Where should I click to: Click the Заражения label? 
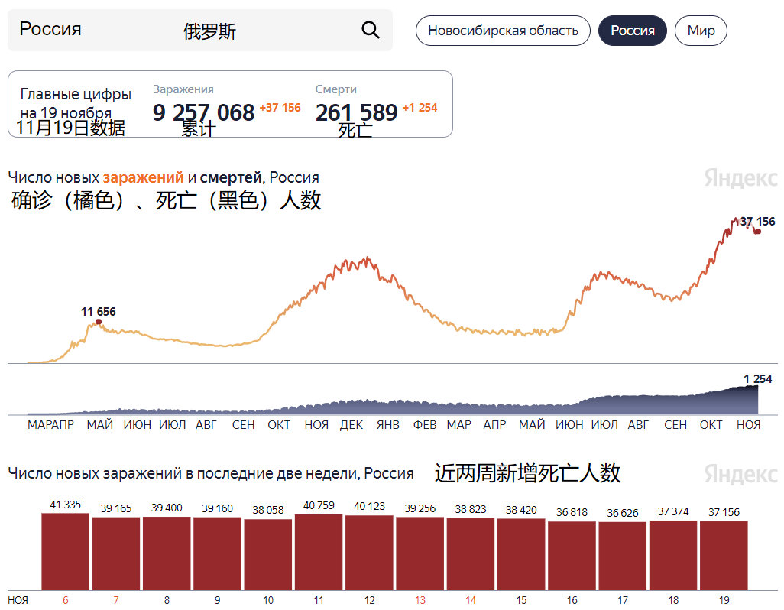pyautogui.click(x=183, y=89)
